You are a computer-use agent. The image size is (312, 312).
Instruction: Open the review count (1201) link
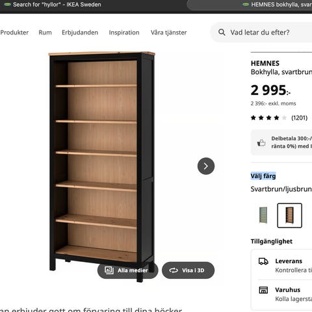click(x=300, y=118)
